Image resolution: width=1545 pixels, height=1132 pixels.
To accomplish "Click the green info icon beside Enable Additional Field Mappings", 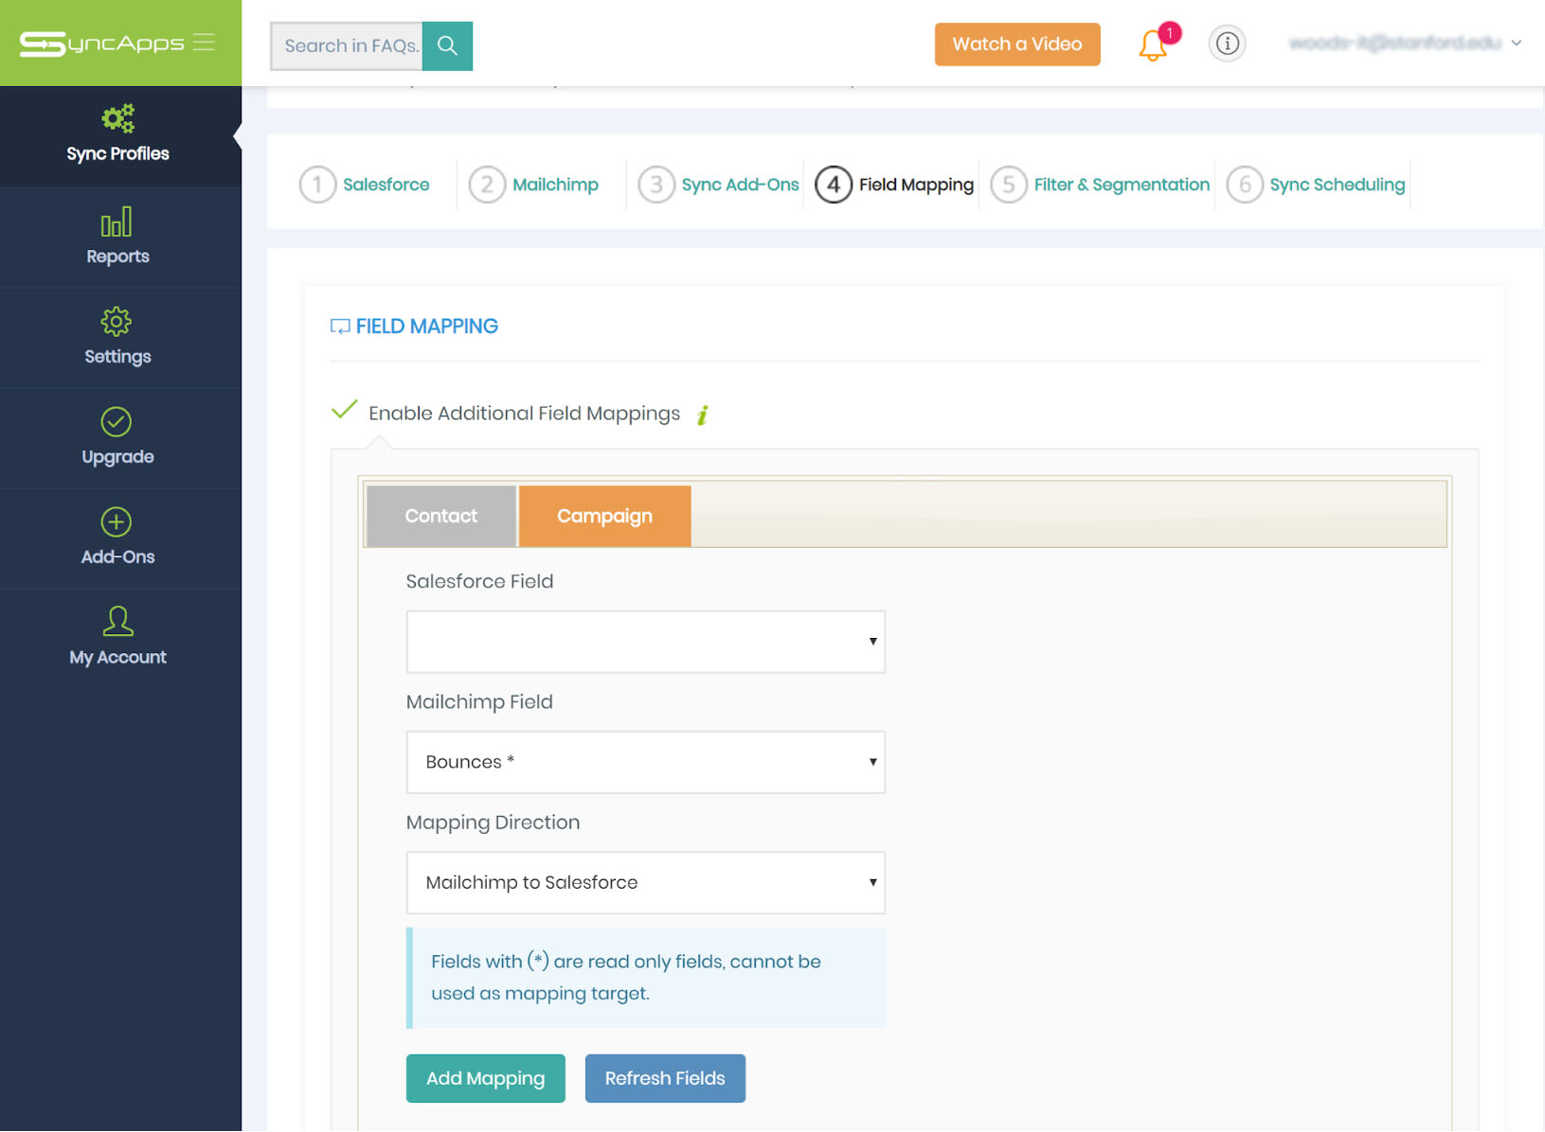I will pyautogui.click(x=703, y=415).
